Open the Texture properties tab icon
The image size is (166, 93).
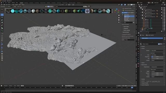138,66
